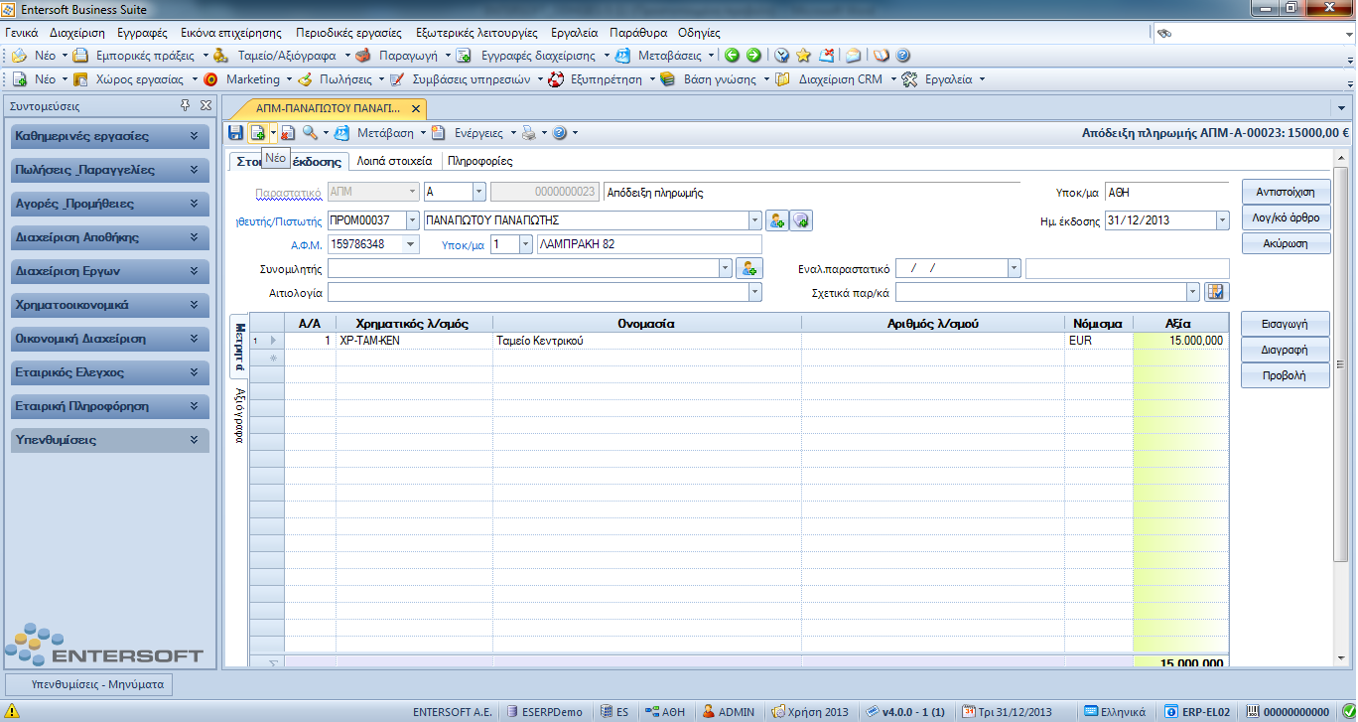Screen dimensions: 1358x722
Task: Open the Εναλ.παραστατικό date dropdown
Action: (x=1014, y=268)
